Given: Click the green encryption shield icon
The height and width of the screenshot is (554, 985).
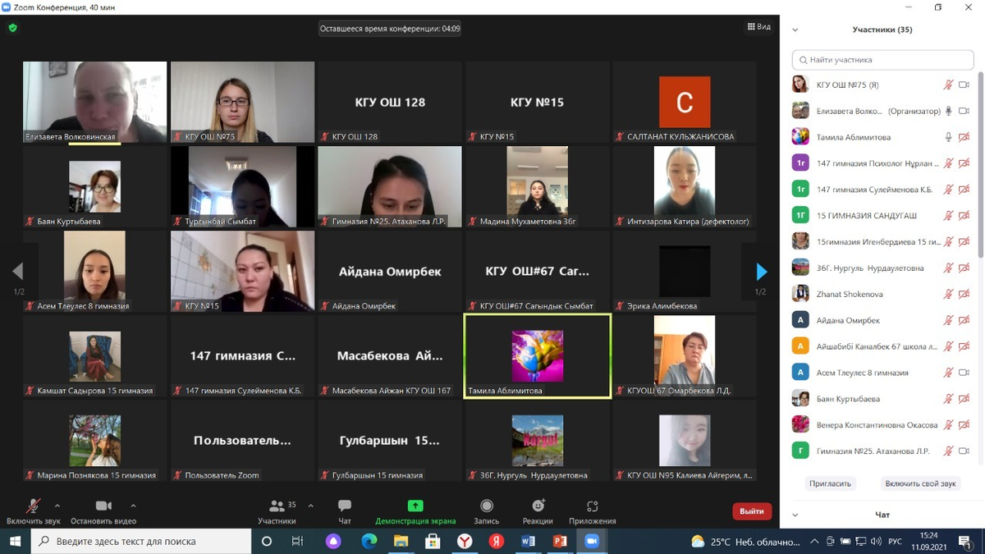Looking at the screenshot, I should pyautogui.click(x=12, y=28).
